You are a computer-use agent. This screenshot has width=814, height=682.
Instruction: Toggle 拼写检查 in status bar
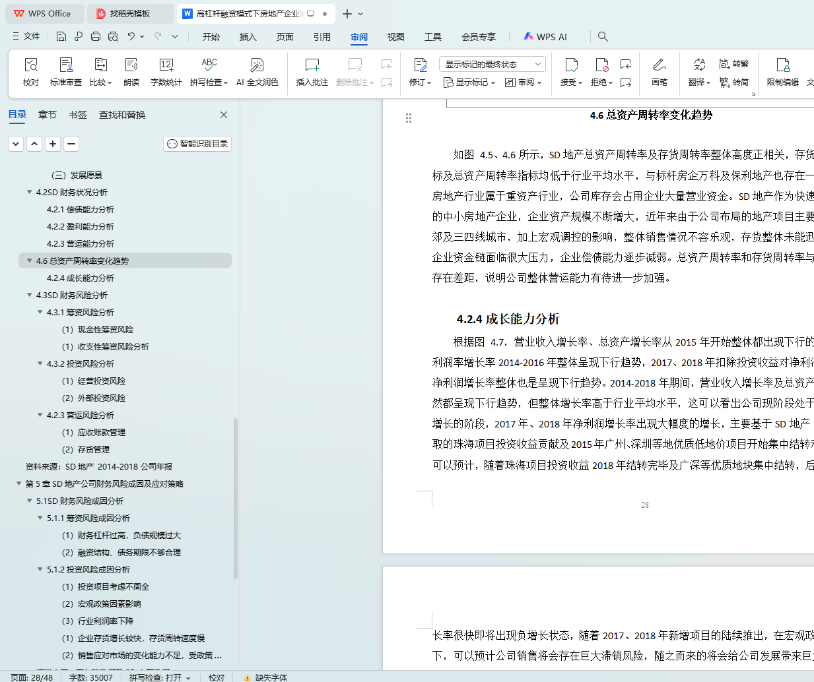160,677
